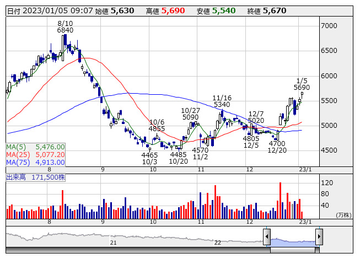Screen dimensions: 360x259
Task: Click the 120 volume axis label
Action: pos(327,183)
